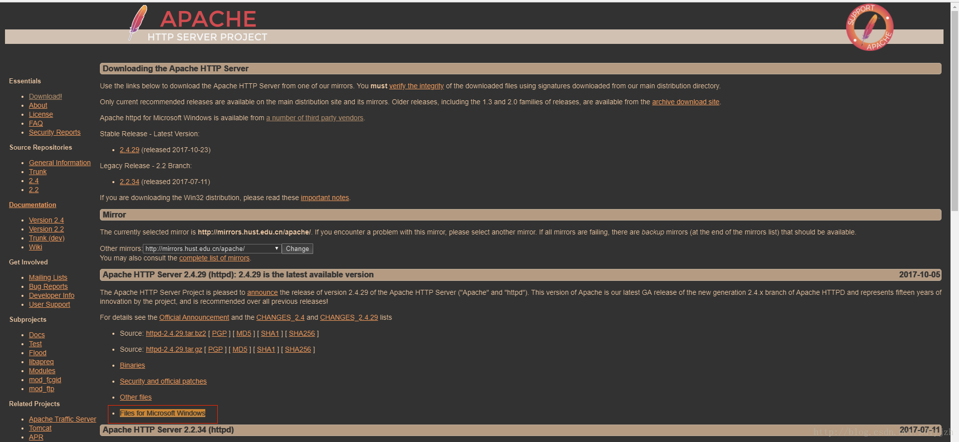Viewport: 959px width, 442px height.
Task: Open the Bug Reports link
Action: (48, 286)
